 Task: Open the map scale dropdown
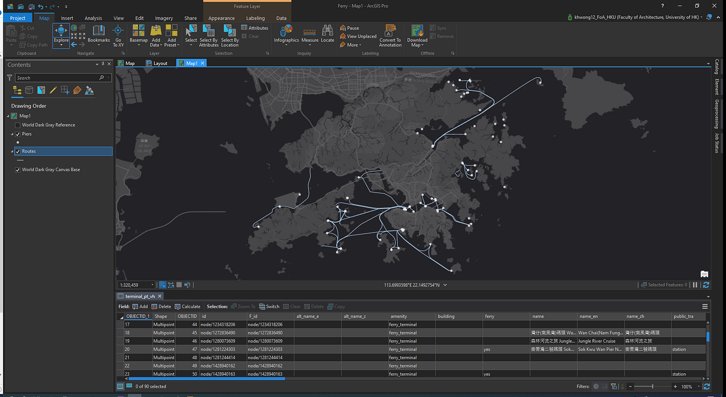click(x=152, y=285)
